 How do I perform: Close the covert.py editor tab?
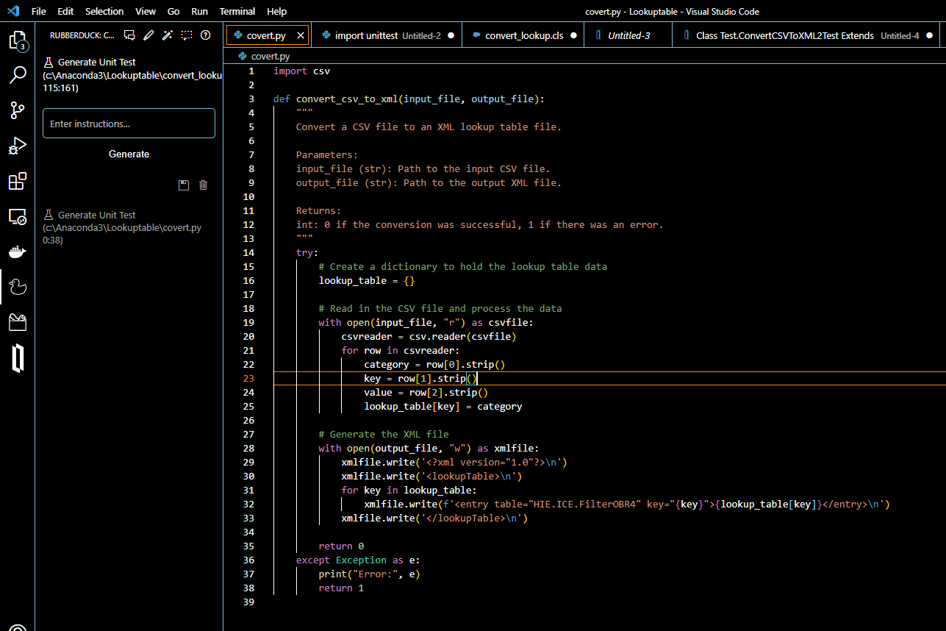[301, 35]
